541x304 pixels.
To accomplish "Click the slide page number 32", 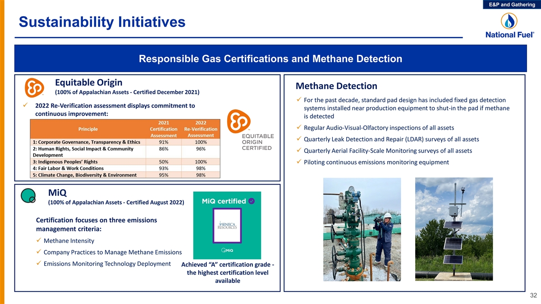I will (x=533, y=295).
